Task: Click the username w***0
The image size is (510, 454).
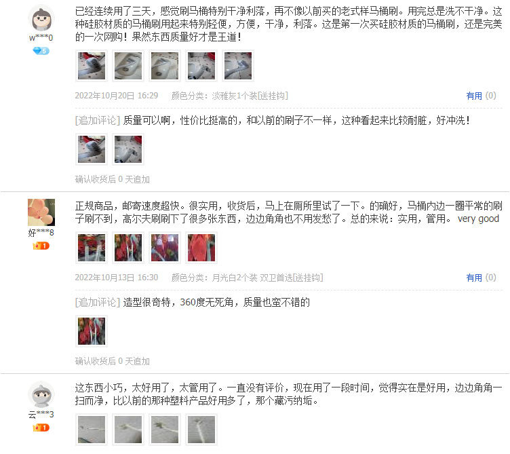Action: (x=41, y=38)
